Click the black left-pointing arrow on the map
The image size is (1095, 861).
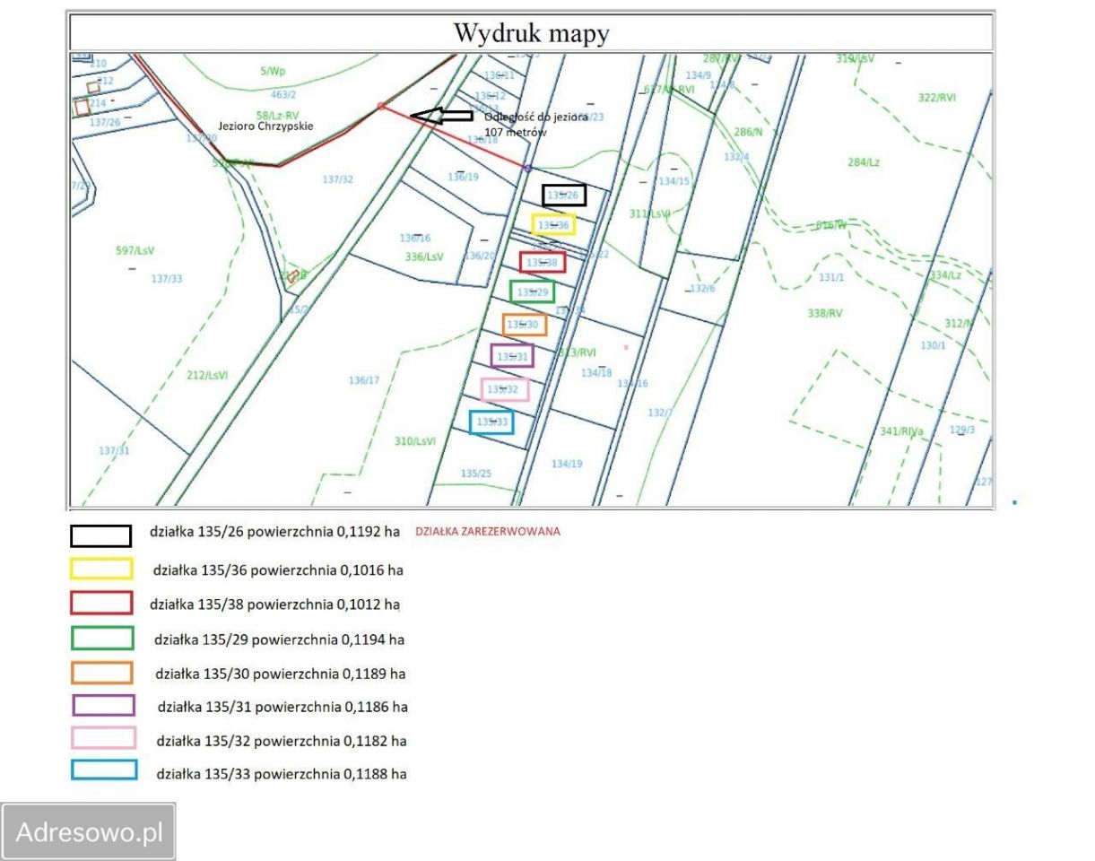tap(440, 115)
